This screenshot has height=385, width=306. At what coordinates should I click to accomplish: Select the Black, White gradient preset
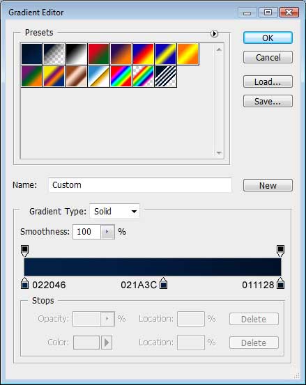[x=76, y=54]
